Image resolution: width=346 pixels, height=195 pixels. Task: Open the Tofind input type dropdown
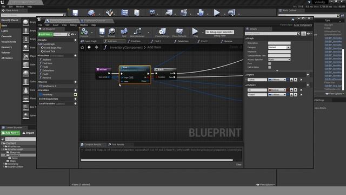[277, 80]
